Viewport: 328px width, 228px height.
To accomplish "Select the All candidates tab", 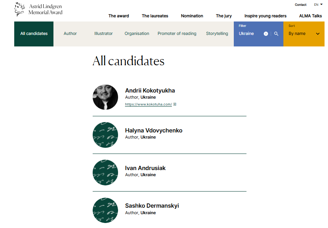I will [x=34, y=34].
